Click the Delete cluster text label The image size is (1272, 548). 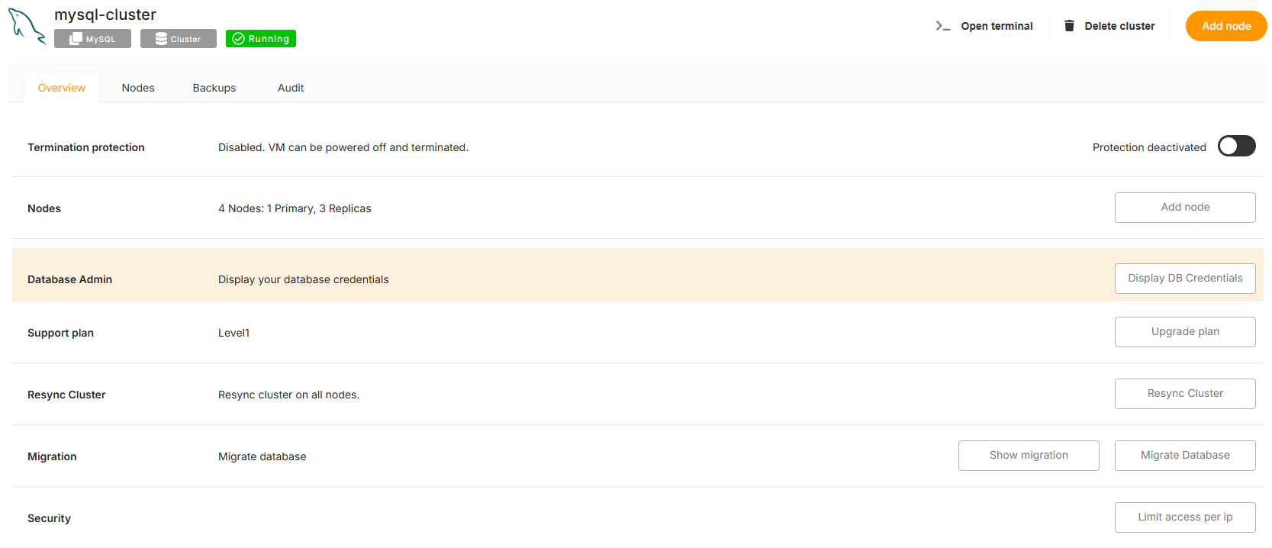click(1119, 26)
